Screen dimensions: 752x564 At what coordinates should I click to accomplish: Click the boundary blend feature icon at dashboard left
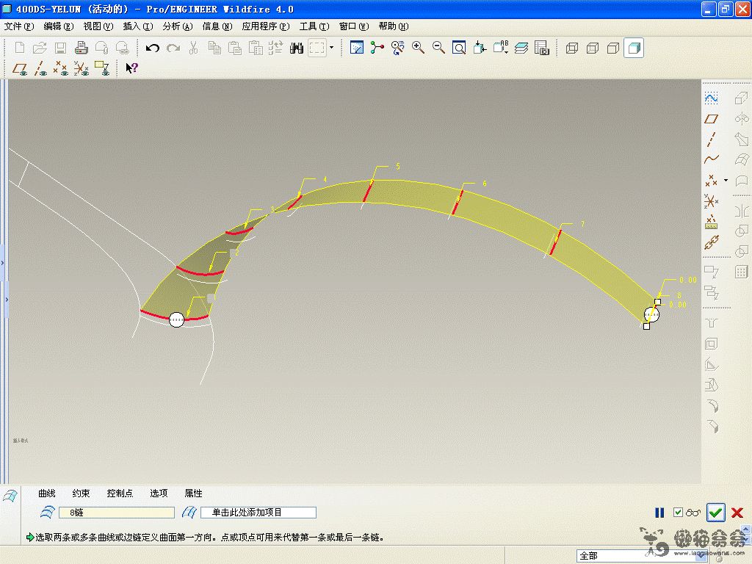(x=10, y=496)
